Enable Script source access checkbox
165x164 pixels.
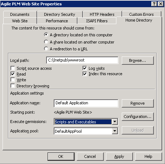pyautogui.click(x=13, y=68)
